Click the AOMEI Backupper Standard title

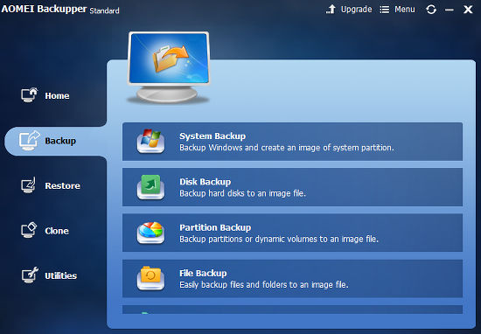(60, 10)
